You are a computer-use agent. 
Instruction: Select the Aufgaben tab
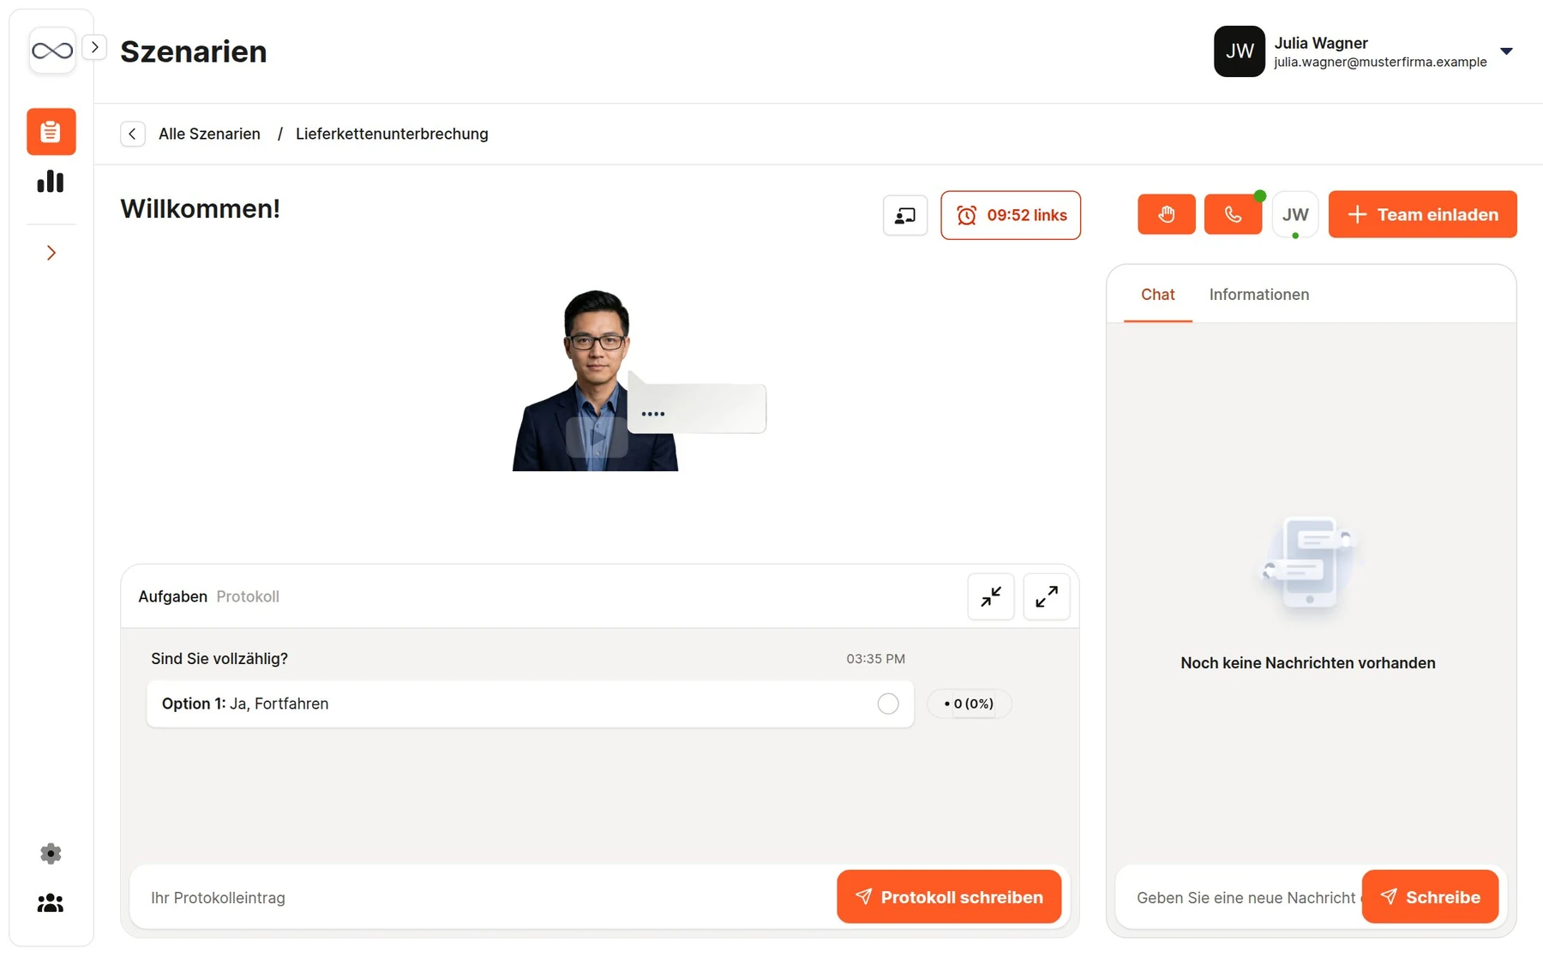pos(172,596)
